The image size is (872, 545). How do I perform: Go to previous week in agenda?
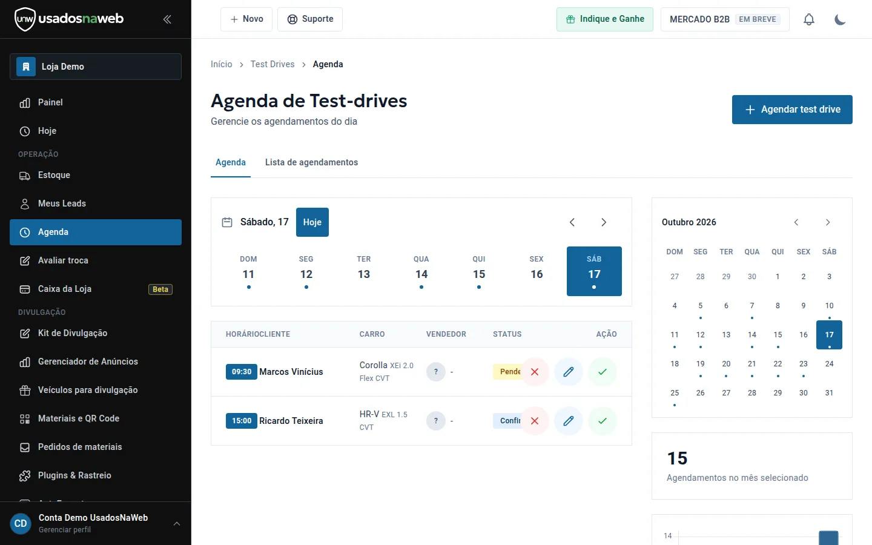tap(572, 222)
